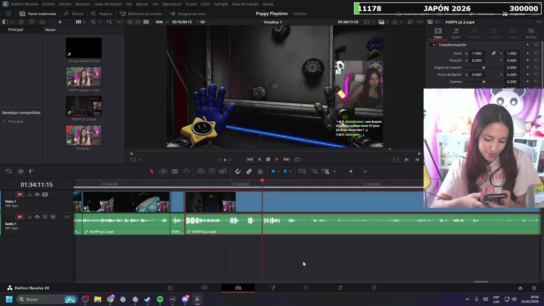Jump to first frame button

point(250,159)
